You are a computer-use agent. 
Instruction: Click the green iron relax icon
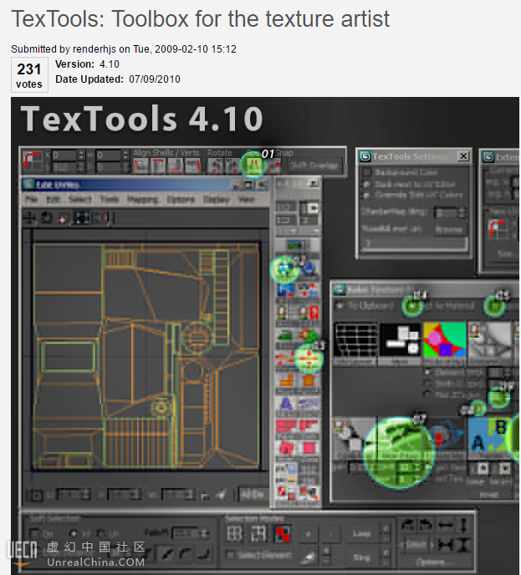click(x=284, y=335)
